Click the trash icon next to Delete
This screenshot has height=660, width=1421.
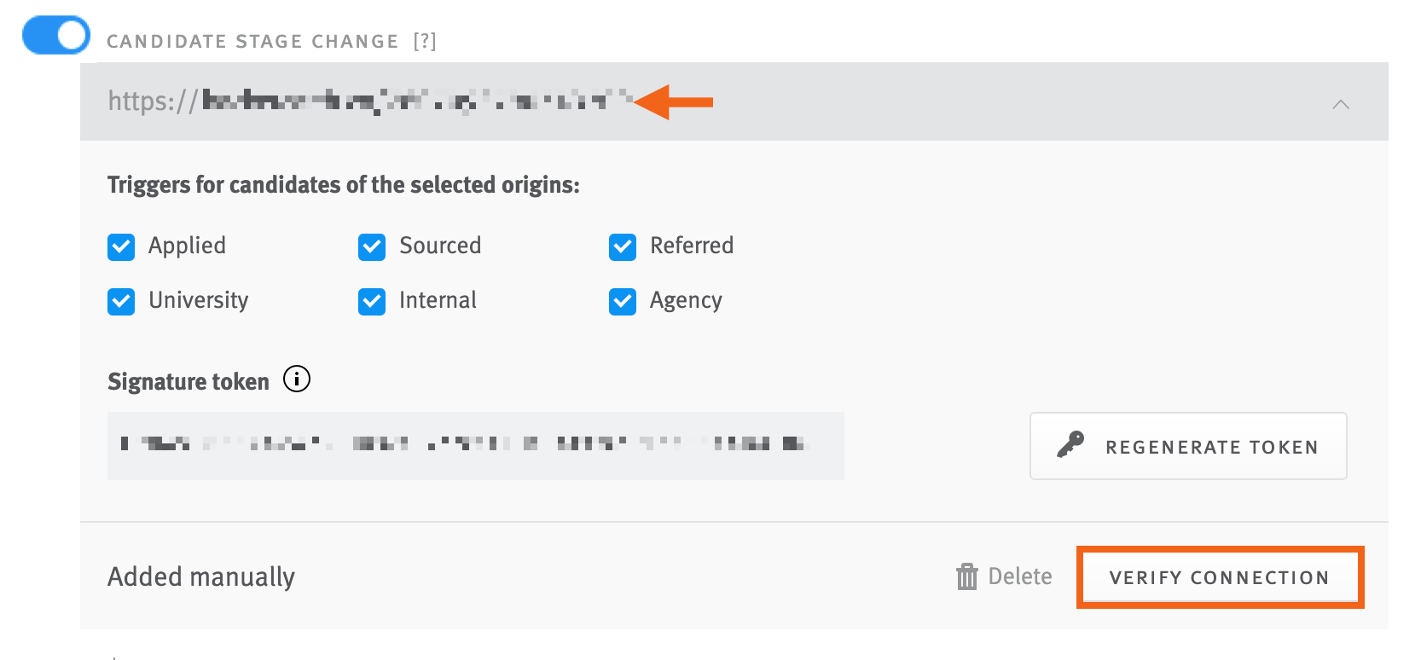[967, 576]
